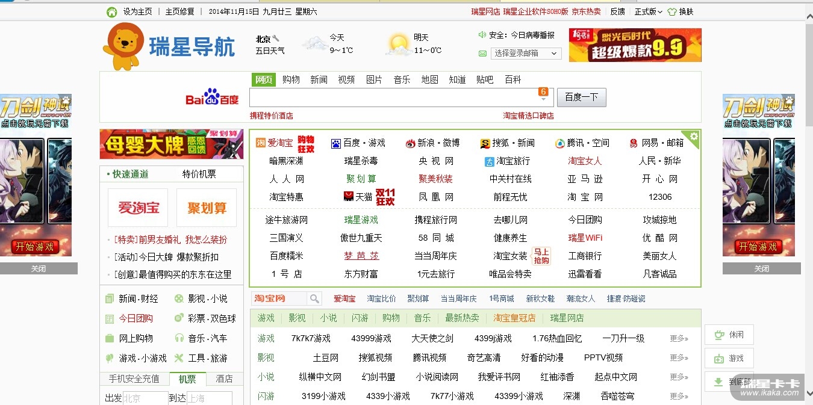
Task: Open the 优酷网 link
Action: (660, 238)
